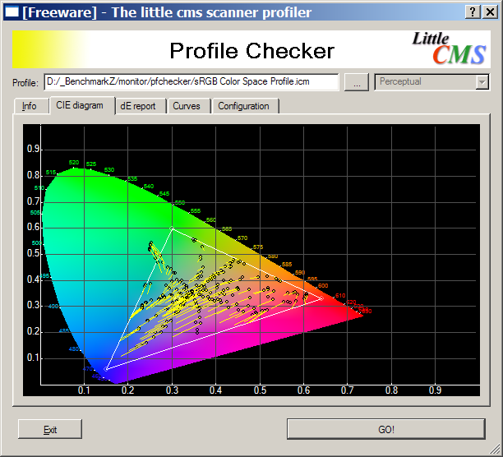
Task: Close the profiler window
Action: pyautogui.click(x=490, y=12)
